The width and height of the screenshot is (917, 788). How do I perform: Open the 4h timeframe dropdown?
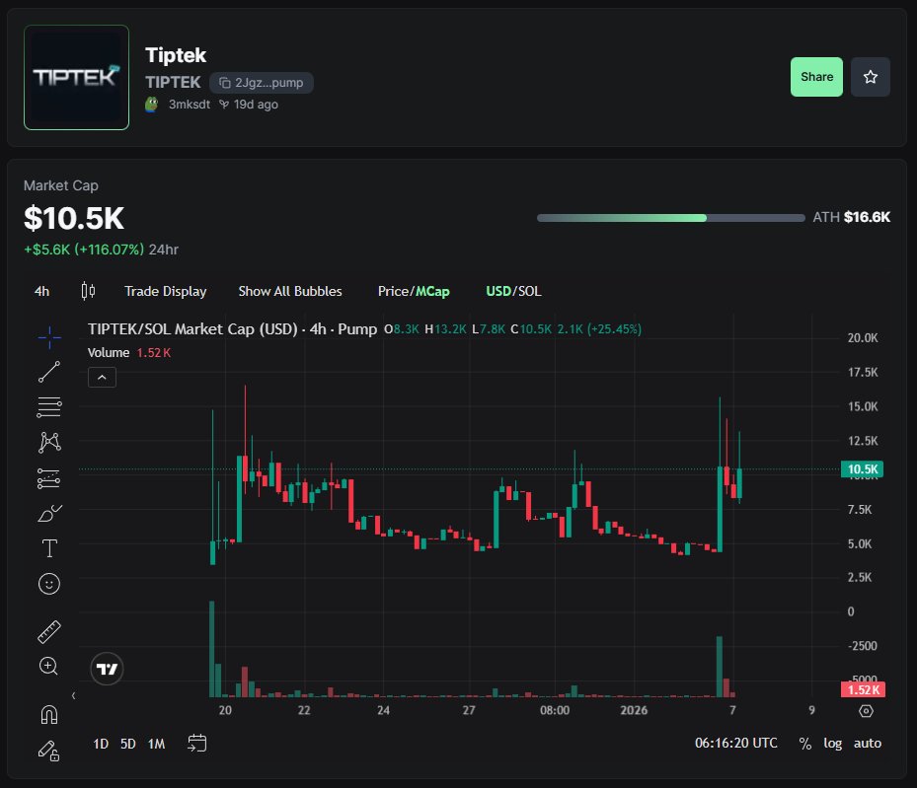(40, 291)
